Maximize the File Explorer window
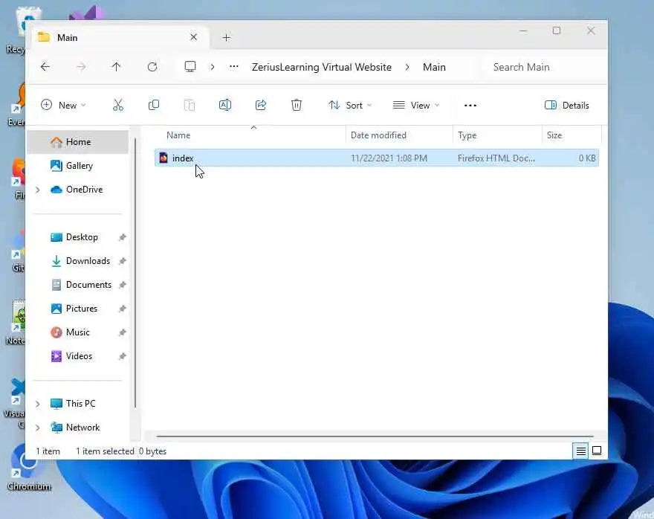 [x=557, y=31]
